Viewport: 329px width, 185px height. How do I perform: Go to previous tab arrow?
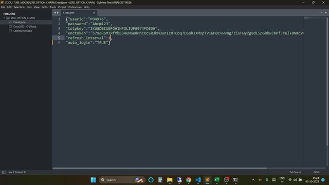pyautogui.click(x=55, y=13)
